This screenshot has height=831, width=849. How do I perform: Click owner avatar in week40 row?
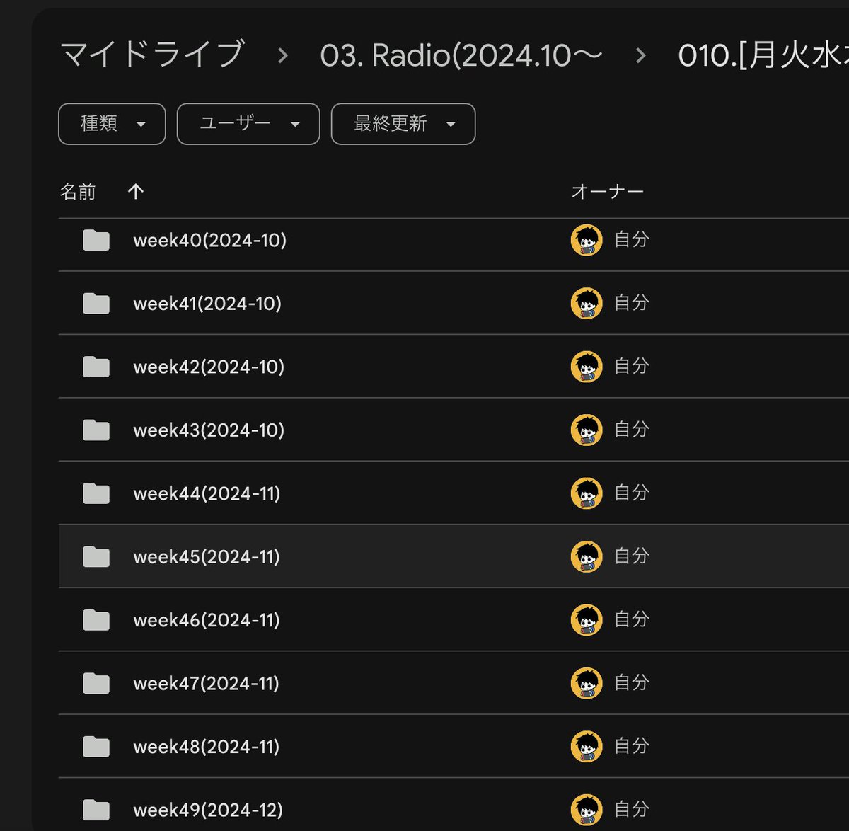point(587,240)
